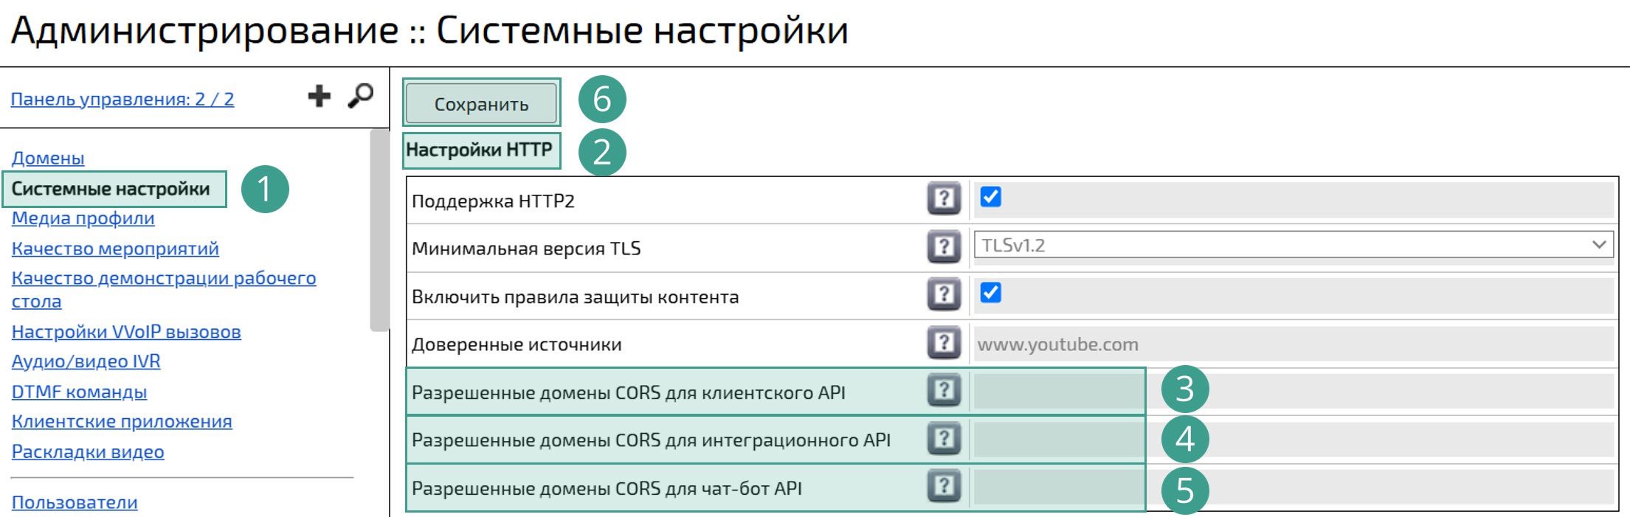Click the Минимальная версия TLS label
Screen dimensions: 1630x517
click(x=526, y=249)
